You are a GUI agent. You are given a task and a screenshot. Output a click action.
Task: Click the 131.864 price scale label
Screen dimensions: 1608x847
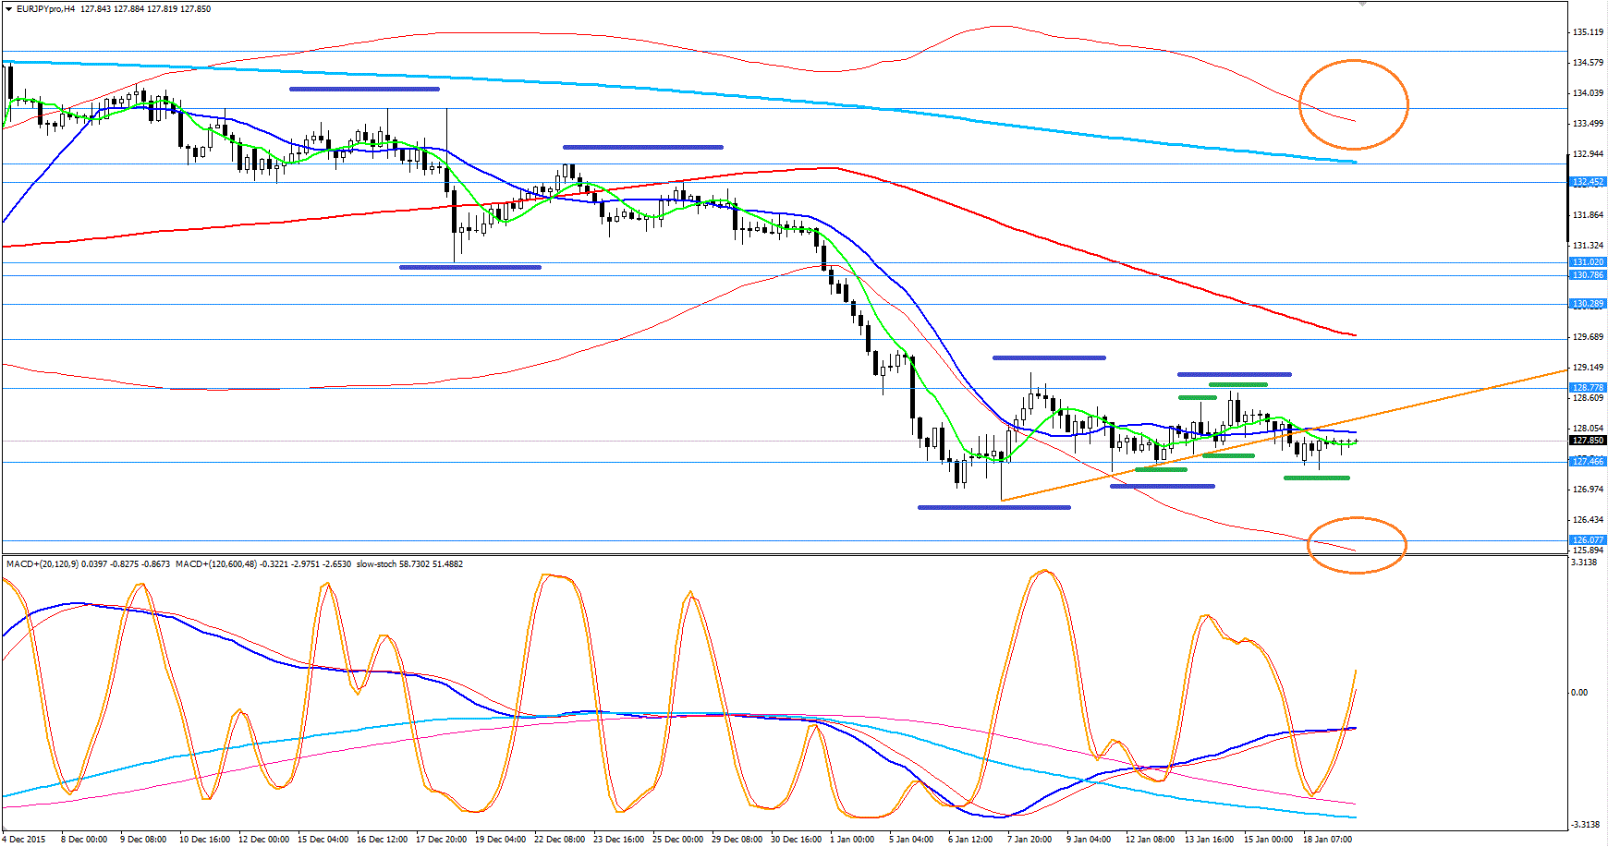(1588, 215)
